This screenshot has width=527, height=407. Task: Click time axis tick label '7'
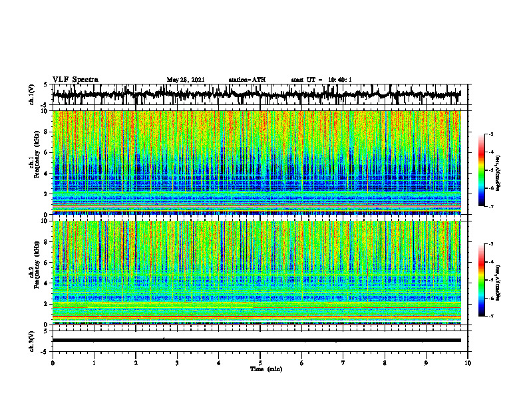(x=343, y=363)
